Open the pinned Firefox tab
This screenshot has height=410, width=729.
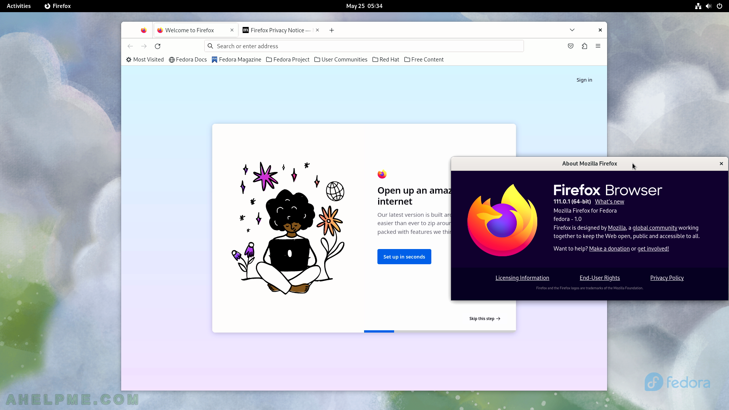point(144,30)
